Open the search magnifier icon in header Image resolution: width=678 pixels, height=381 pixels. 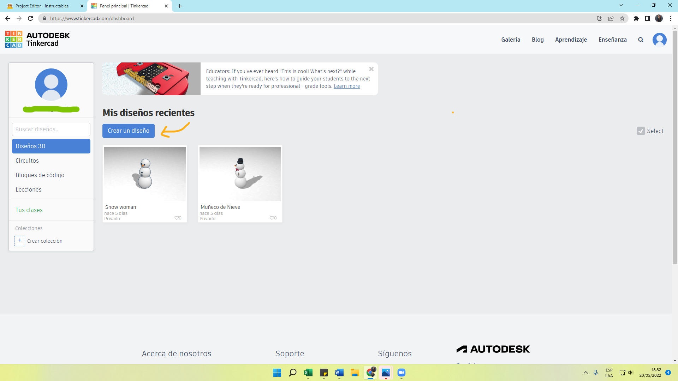point(641,40)
